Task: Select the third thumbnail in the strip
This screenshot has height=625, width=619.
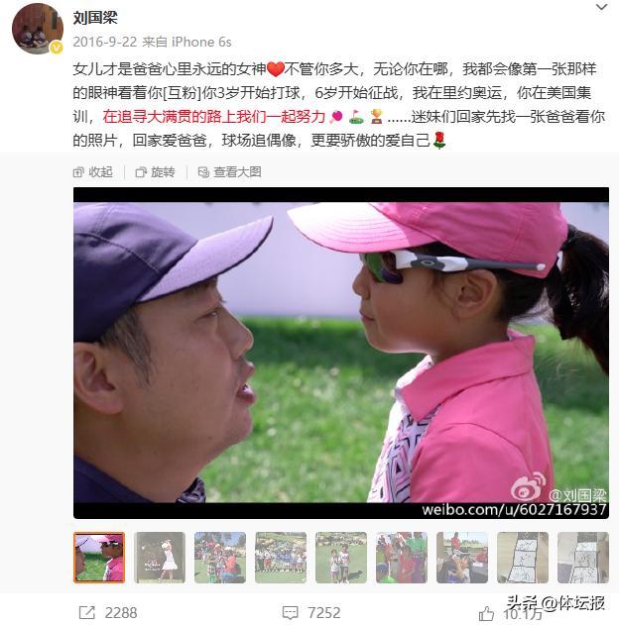Action: tap(220, 558)
